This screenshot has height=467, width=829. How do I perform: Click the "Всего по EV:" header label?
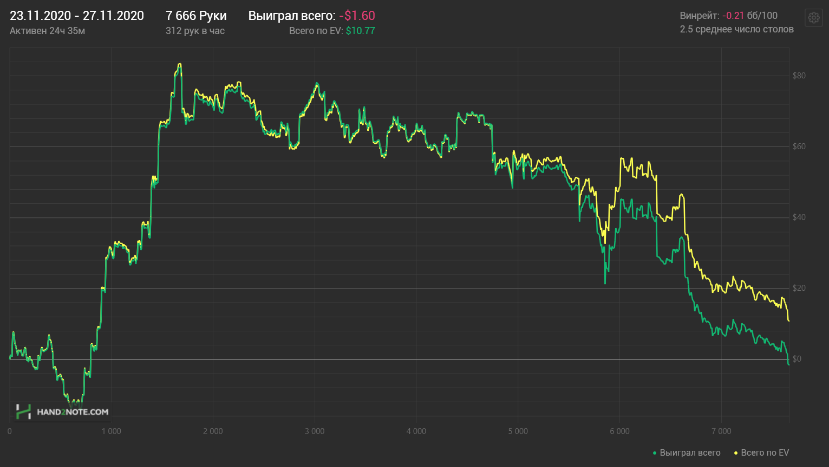[x=316, y=31]
